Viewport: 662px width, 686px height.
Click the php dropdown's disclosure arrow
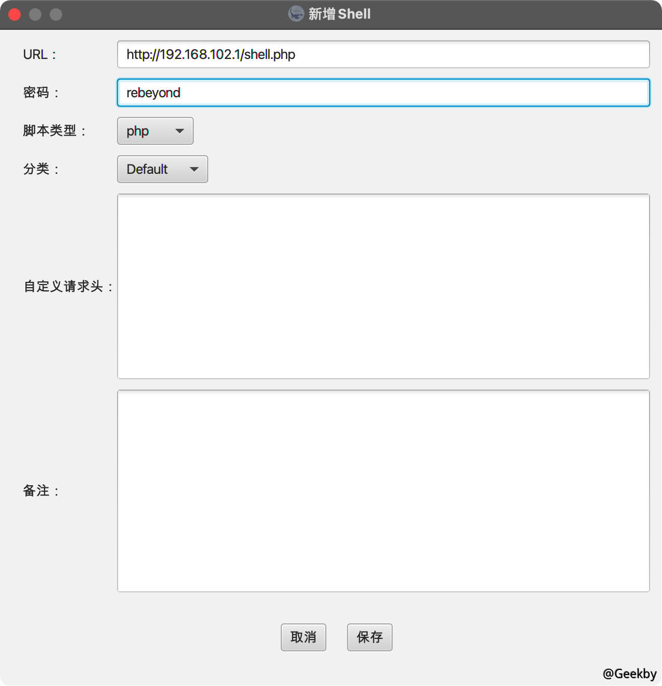pos(180,131)
